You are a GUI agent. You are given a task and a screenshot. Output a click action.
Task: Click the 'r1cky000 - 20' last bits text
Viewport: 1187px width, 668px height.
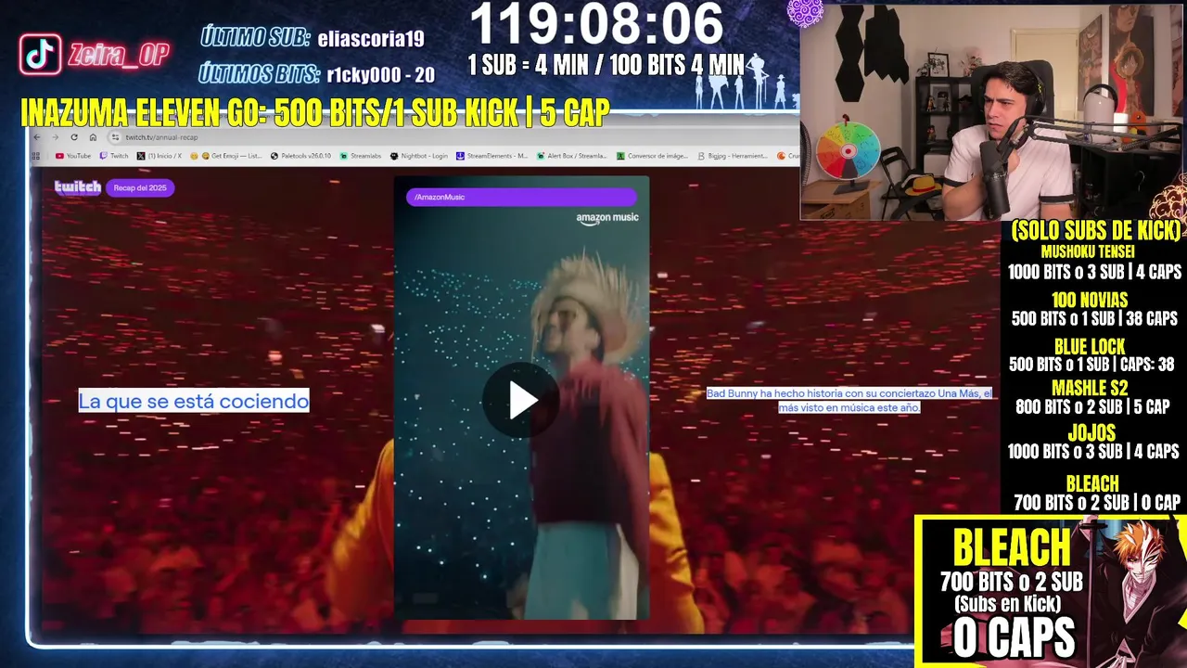point(381,75)
